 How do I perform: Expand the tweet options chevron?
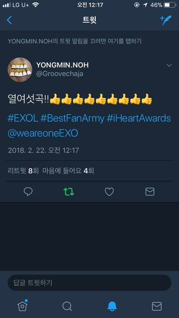[x=169, y=65]
